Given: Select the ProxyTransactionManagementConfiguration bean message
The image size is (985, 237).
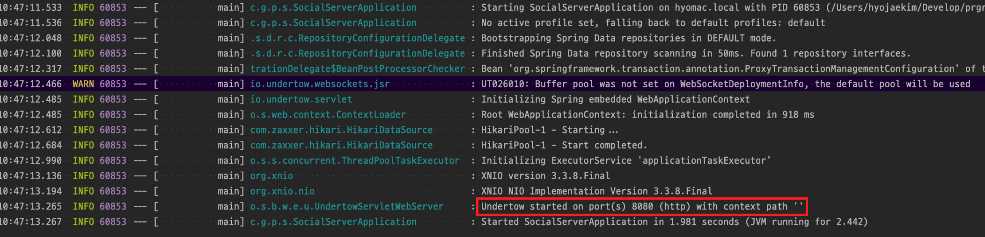Looking at the screenshot, I should pyautogui.click(x=733, y=69).
